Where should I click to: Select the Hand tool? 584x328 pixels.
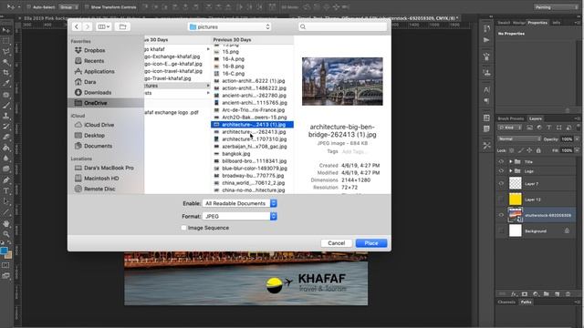coord(6,223)
